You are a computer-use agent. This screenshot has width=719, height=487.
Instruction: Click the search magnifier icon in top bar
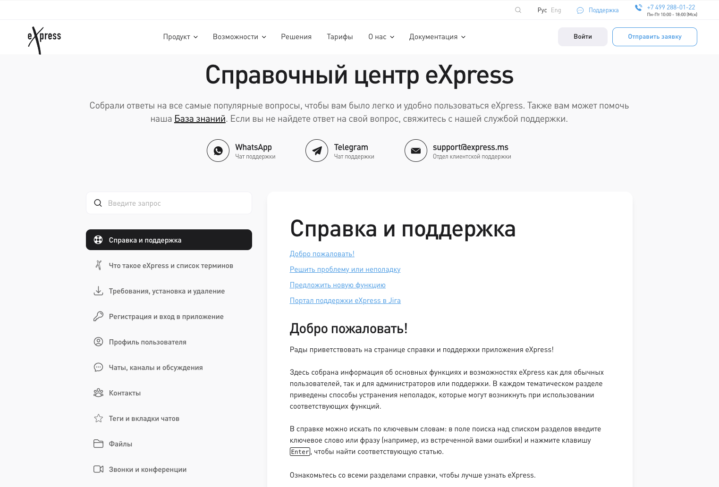click(x=518, y=10)
